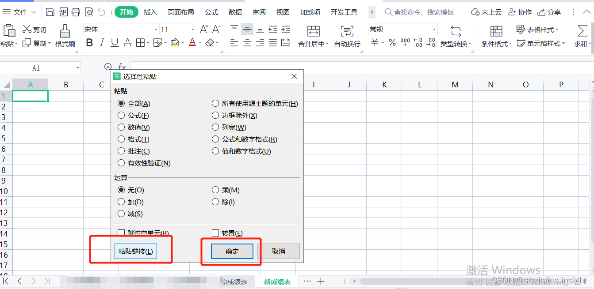Select 格式(T) paste option

coord(134,139)
